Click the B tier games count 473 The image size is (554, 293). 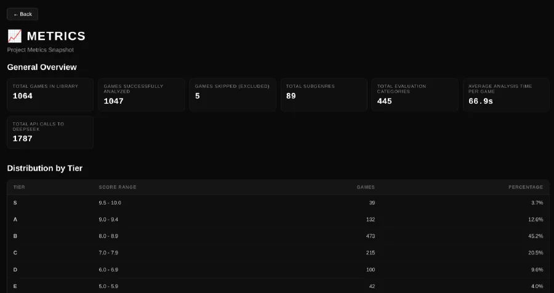coord(369,236)
